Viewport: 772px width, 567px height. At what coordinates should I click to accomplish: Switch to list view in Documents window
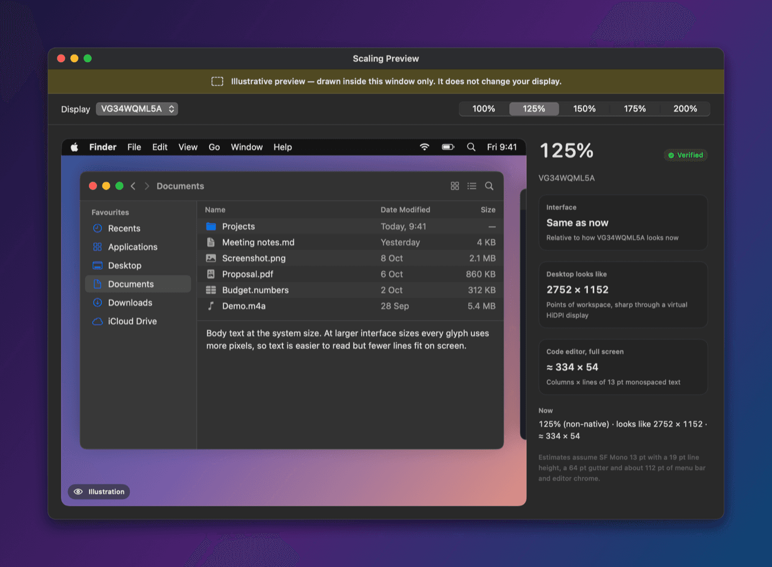coord(472,186)
